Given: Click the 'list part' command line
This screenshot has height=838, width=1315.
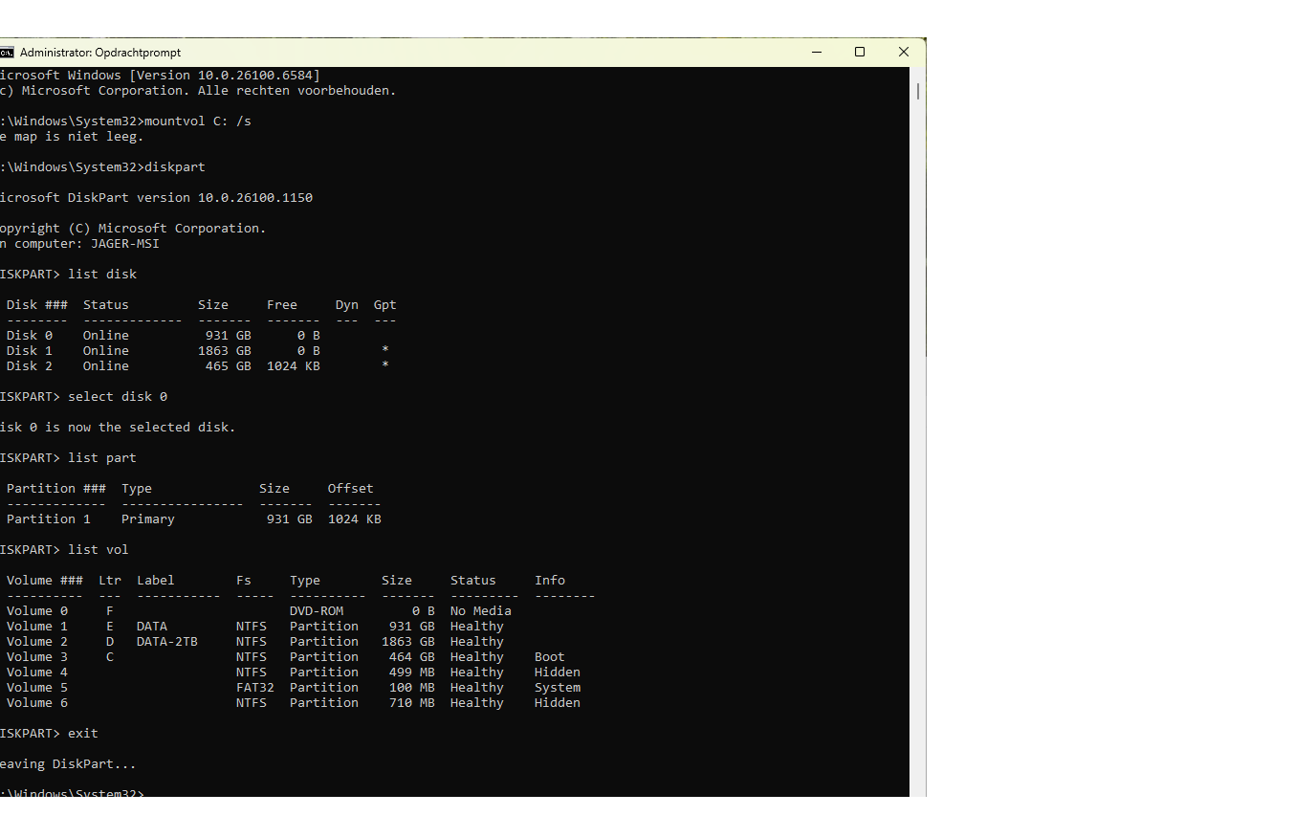Looking at the screenshot, I should pyautogui.click(x=69, y=458).
